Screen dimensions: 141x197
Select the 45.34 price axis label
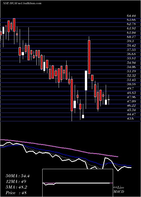[x=131, y=110]
